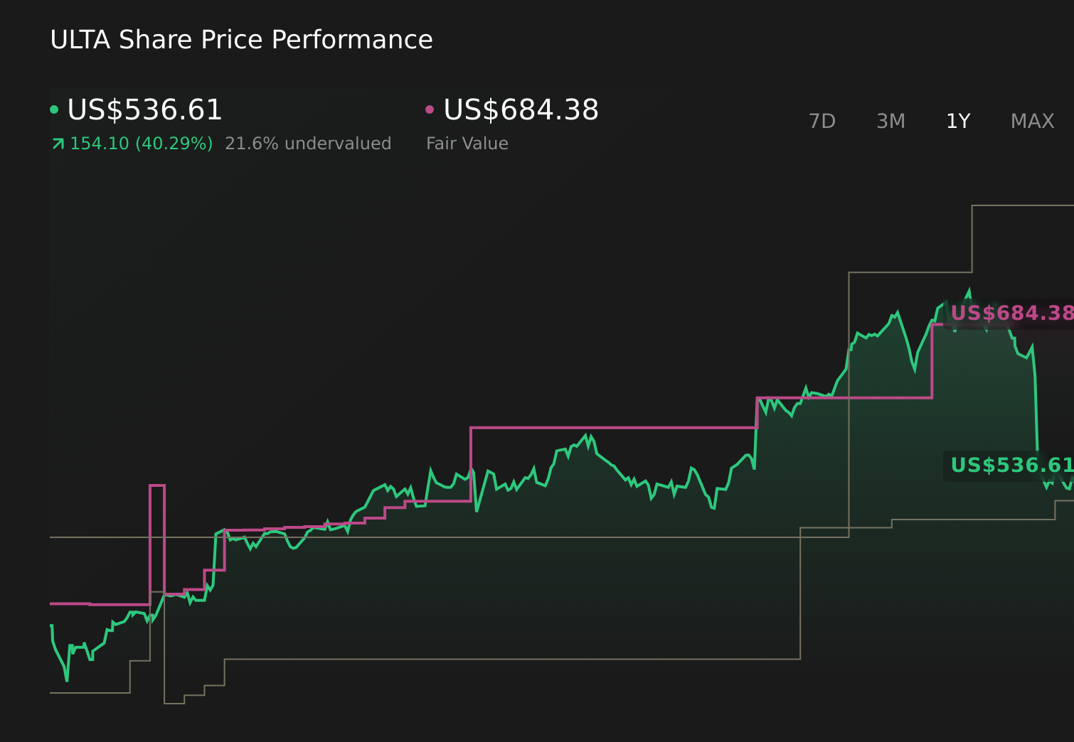Click the pink fair value step line
Image resolution: width=1074 pixels, height=742 pixels.
(612, 427)
